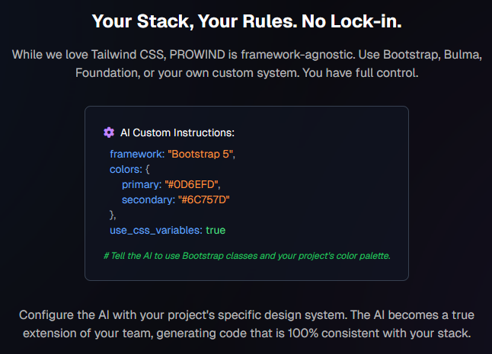
Task: Click 'Foundation, or your own custom system' line
Action: pos(187,73)
